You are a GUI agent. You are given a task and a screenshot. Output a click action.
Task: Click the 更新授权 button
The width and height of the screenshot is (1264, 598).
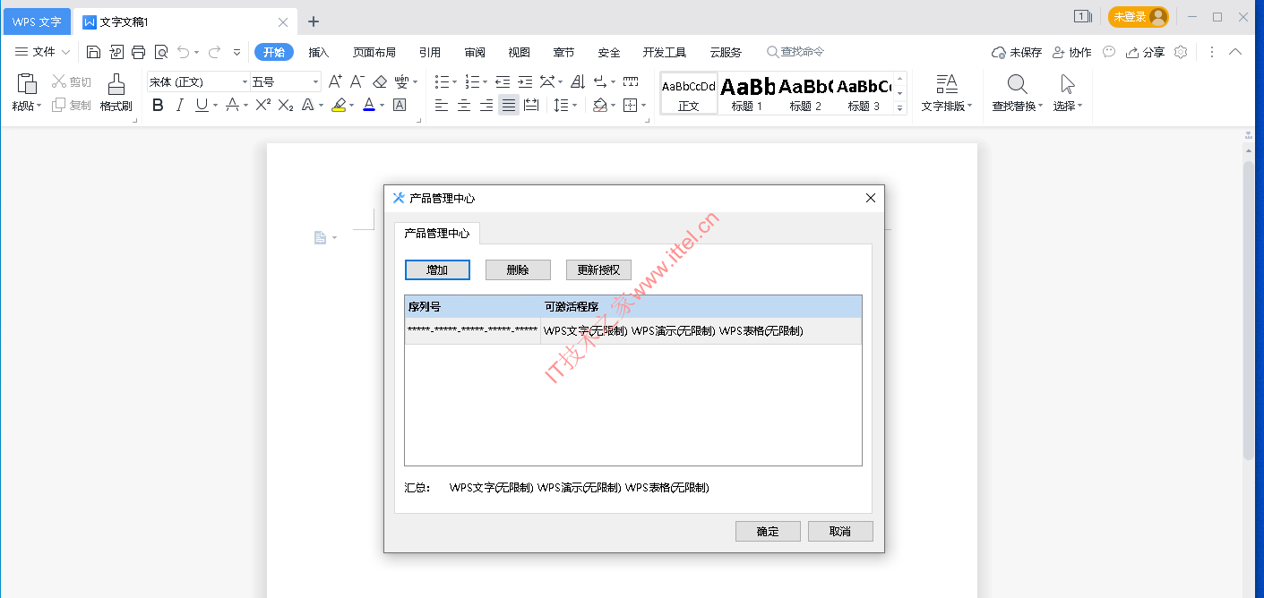[x=598, y=269]
